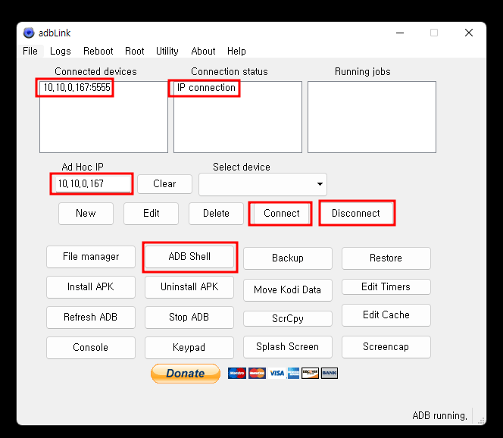
Task: Click Install APK
Action: pyautogui.click(x=91, y=287)
